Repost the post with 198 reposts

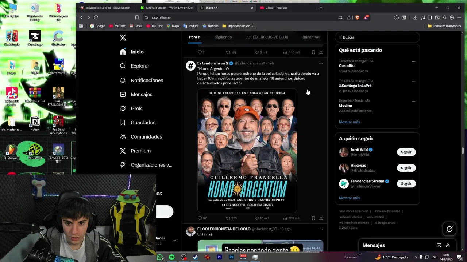point(231,52)
